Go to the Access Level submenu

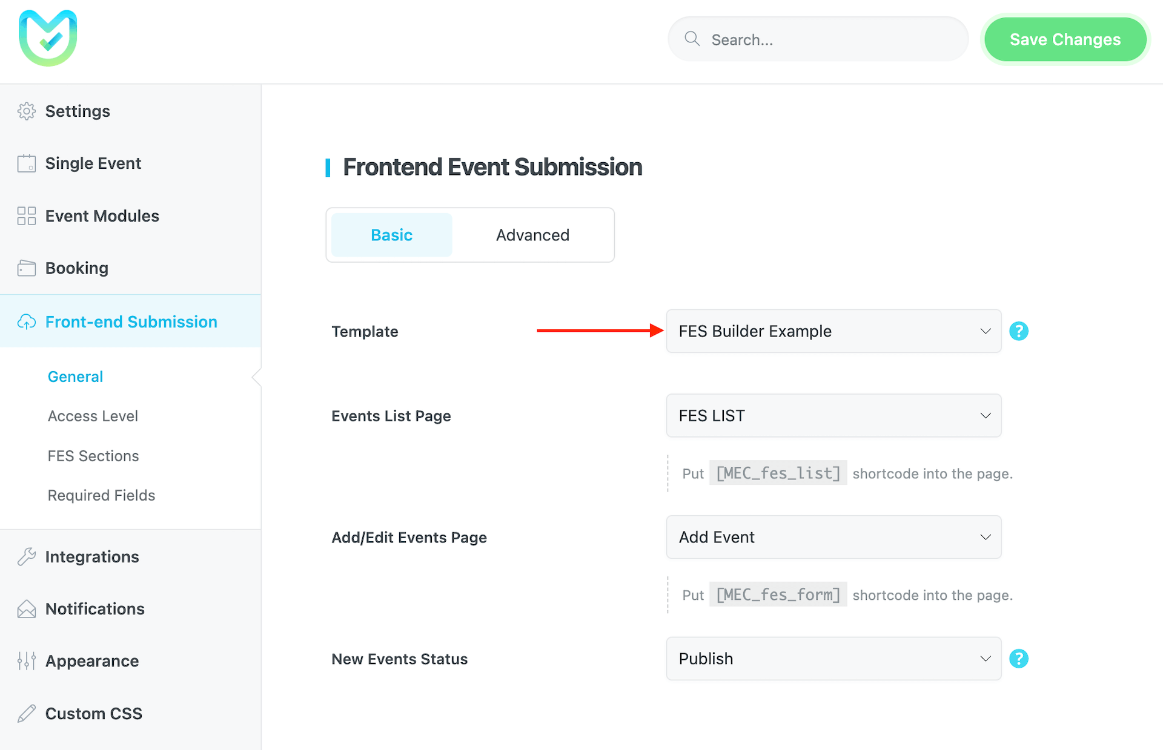93,416
